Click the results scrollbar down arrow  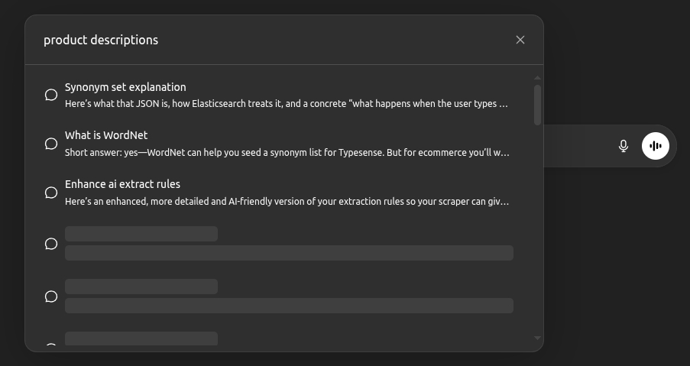[x=538, y=338]
